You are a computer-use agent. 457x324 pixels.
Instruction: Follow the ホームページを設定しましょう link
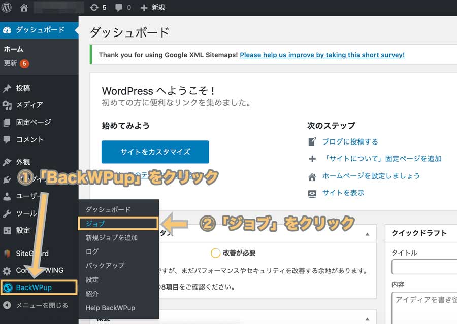371,176
